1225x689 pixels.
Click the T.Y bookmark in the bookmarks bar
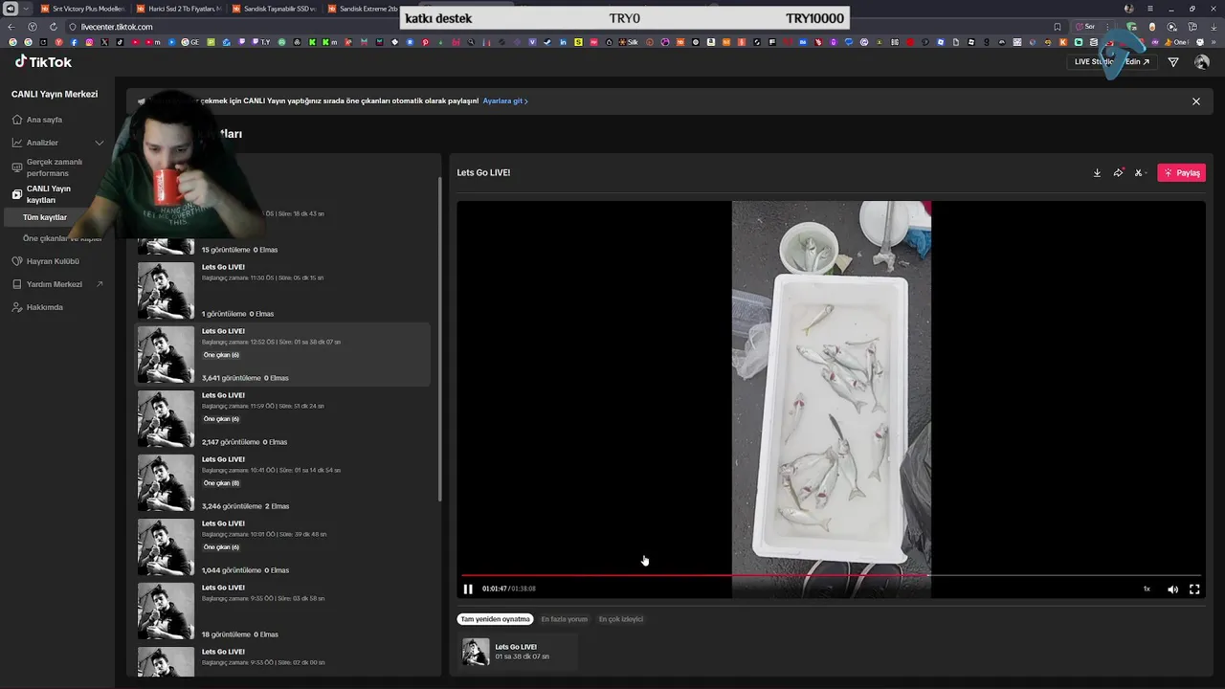260,42
